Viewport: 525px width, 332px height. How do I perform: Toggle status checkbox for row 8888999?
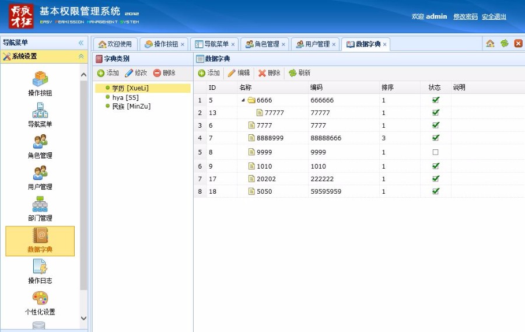click(x=436, y=138)
